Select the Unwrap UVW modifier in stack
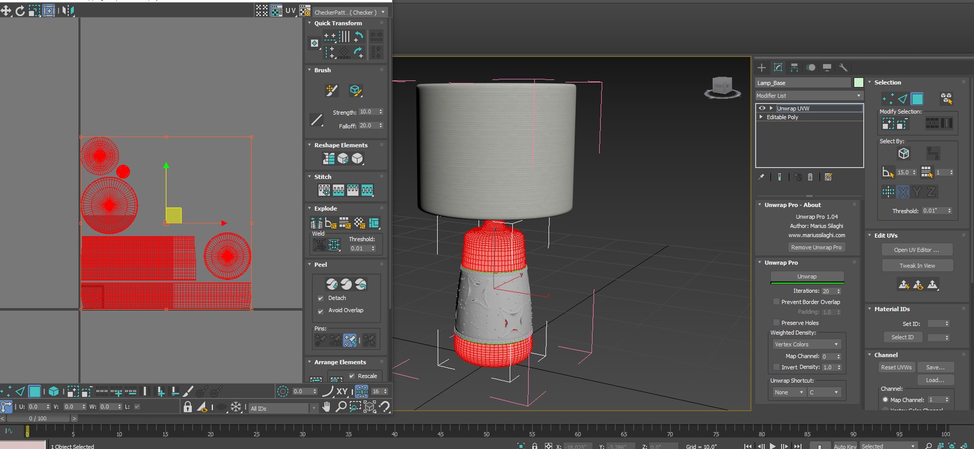The height and width of the screenshot is (449, 974). 819,108
